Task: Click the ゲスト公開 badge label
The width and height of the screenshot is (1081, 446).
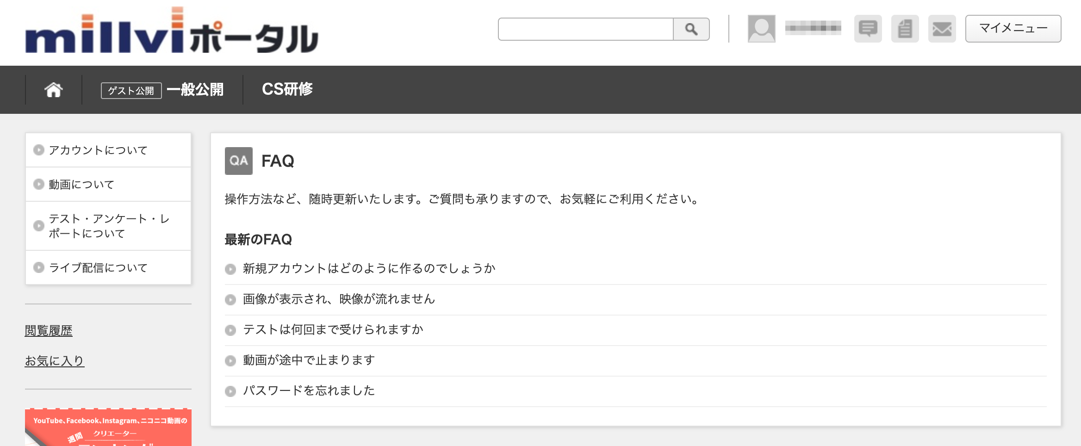Action: 131,90
